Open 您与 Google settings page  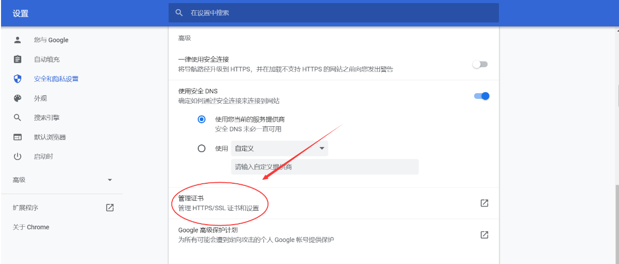click(51, 40)
